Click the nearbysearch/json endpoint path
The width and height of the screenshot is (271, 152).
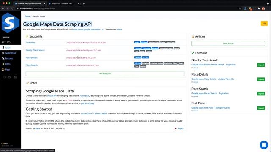coord(83,50)
